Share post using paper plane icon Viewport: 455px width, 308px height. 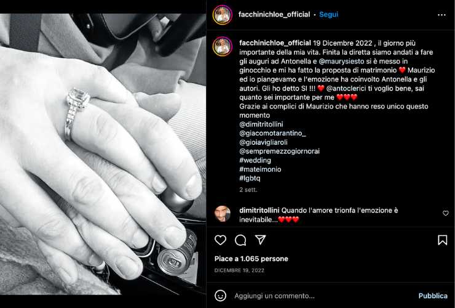coord(260,240)
